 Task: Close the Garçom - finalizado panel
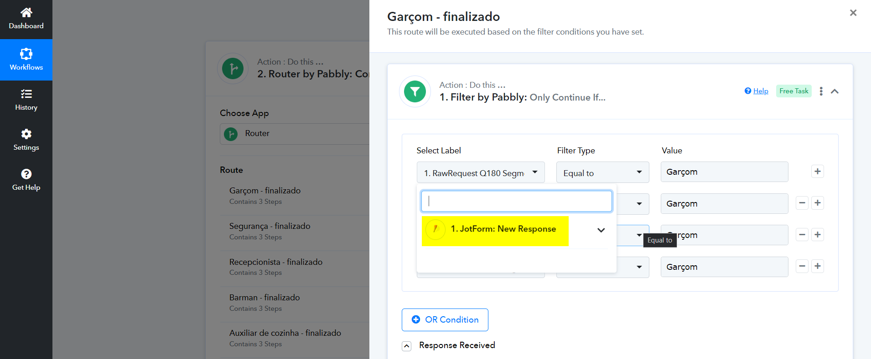(853, 13)
